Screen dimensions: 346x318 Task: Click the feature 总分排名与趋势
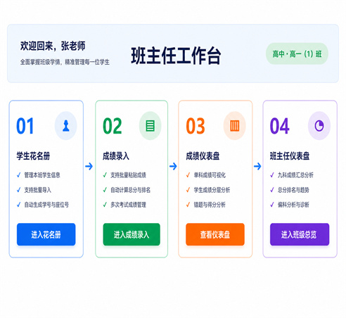(x=293, y=190)
